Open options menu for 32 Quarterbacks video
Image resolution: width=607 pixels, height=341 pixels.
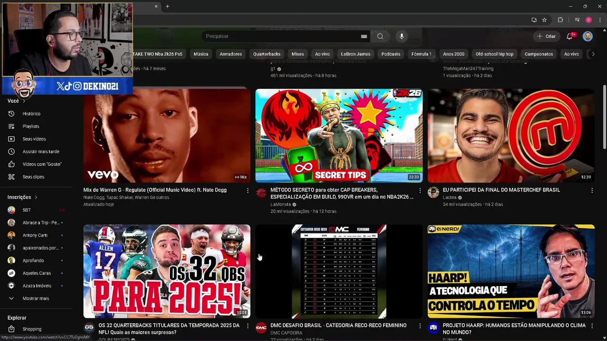click(248, 326)
